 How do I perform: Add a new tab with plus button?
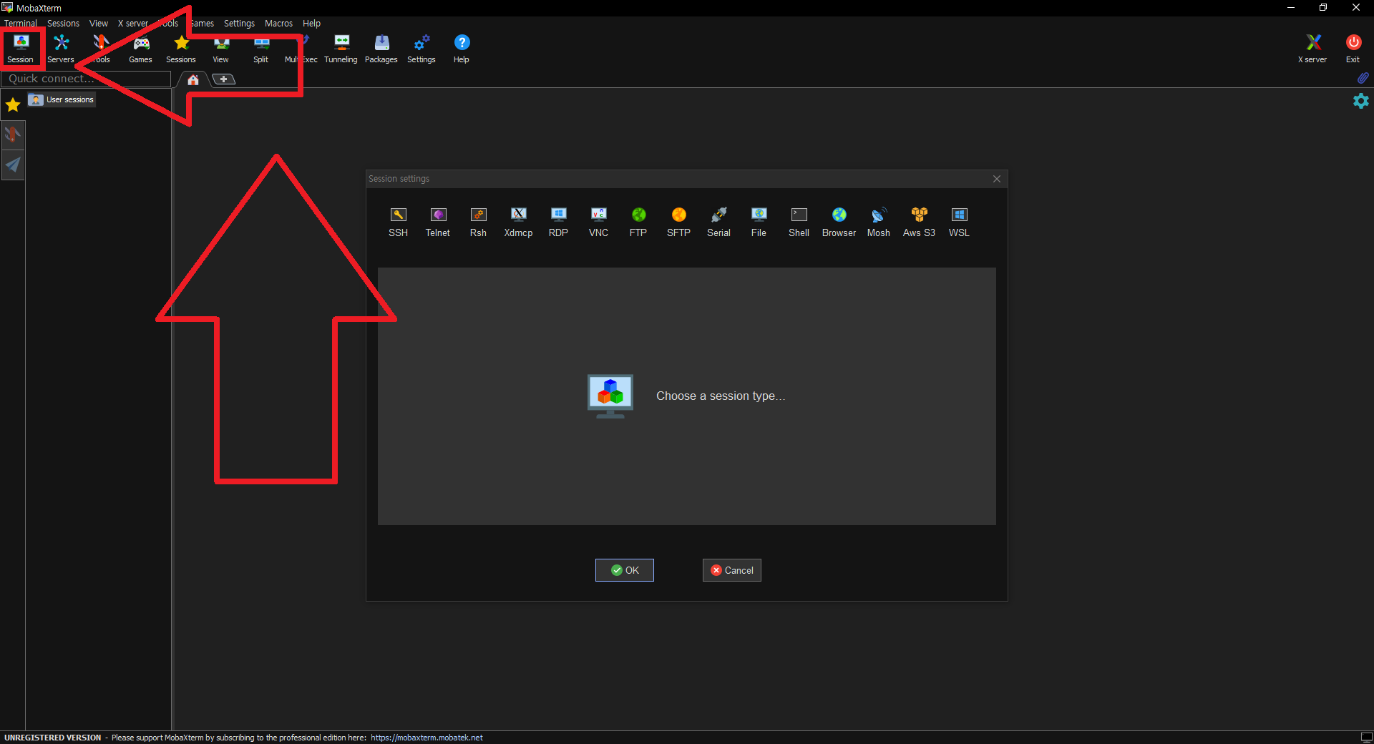[224, 79]
